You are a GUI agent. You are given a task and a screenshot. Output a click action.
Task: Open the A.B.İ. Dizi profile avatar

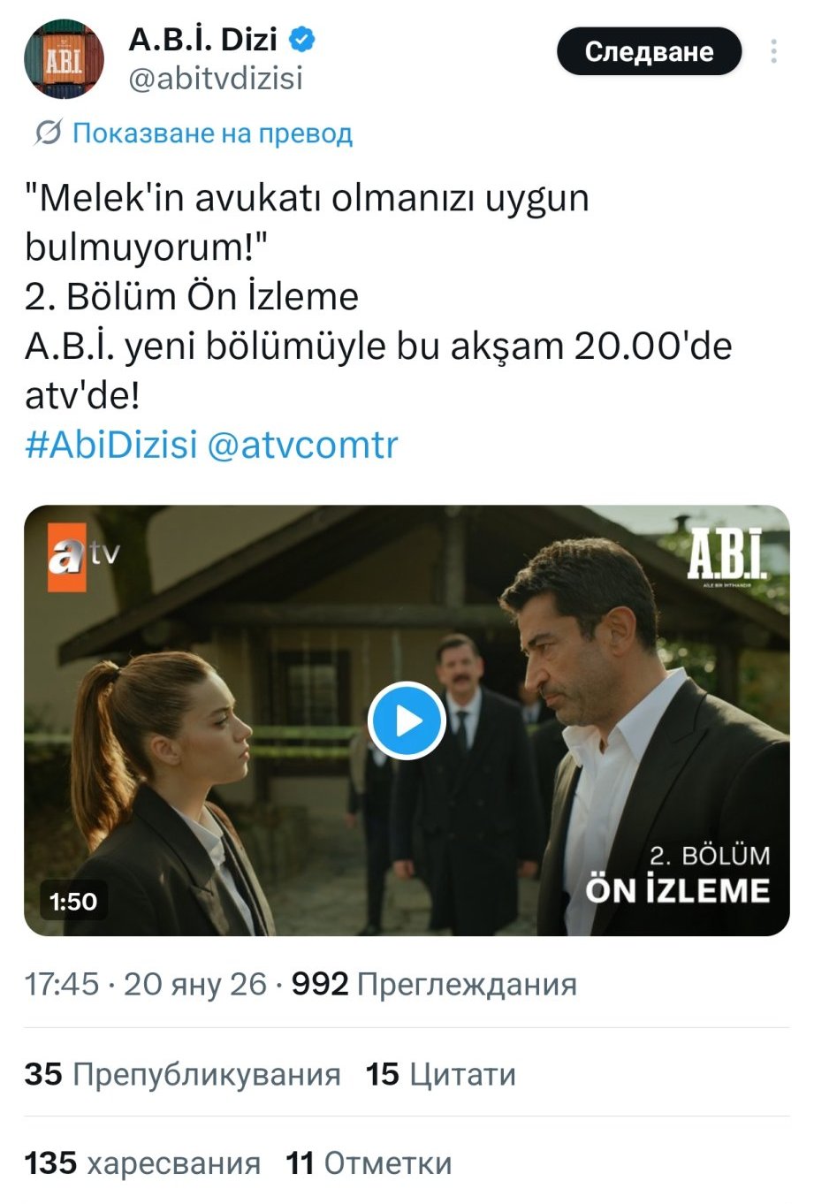[64, 58]
